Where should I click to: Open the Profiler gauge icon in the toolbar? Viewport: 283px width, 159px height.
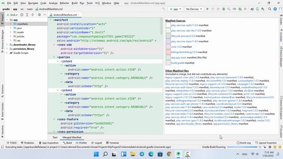[x=234, y=9]
